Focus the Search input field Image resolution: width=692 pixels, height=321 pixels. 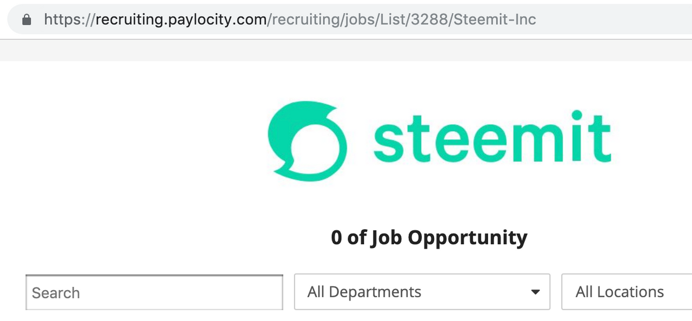click(154, 293)
